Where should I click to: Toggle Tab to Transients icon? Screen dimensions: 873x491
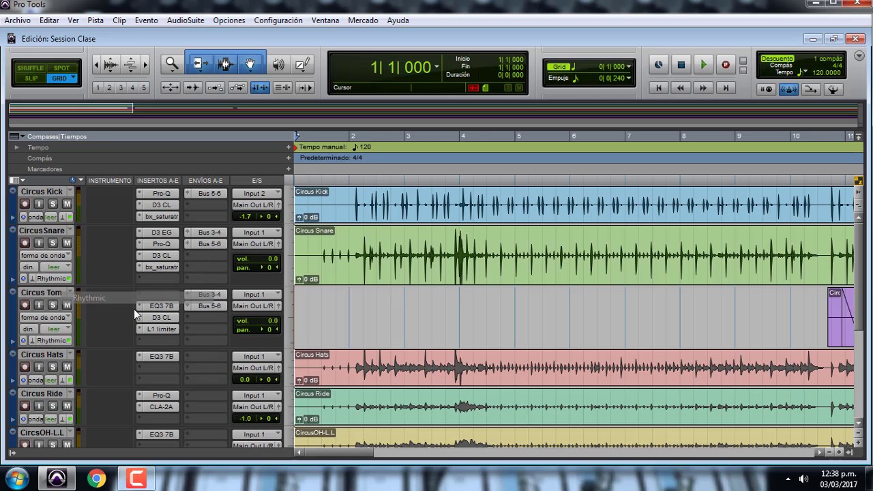tap(192, 87)
